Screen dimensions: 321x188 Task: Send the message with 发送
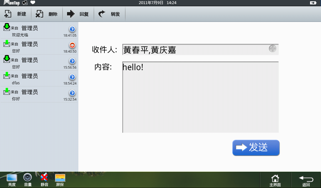click(x=256, y=148)
